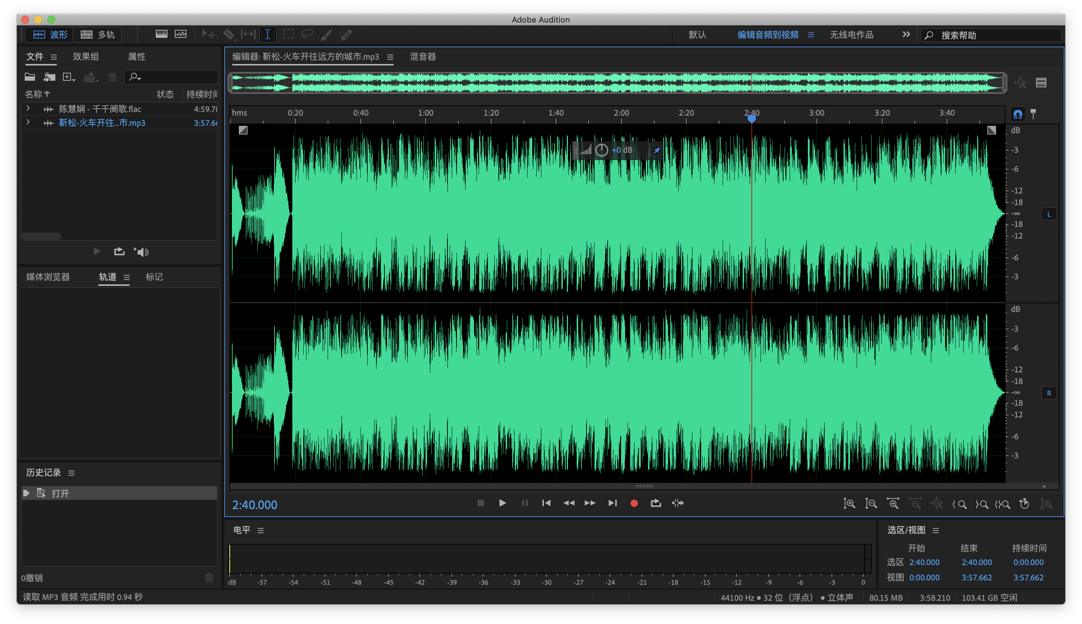Expand the 靳松-火车开往…市.mp3 file entry
The height and width of the screenshot is (624, 1082).
28,122
